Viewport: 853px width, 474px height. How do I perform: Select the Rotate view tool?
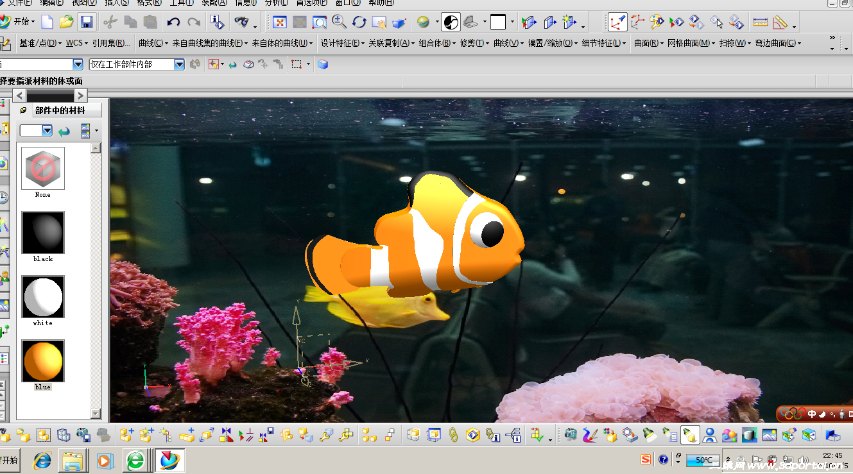tap(359, 22)
